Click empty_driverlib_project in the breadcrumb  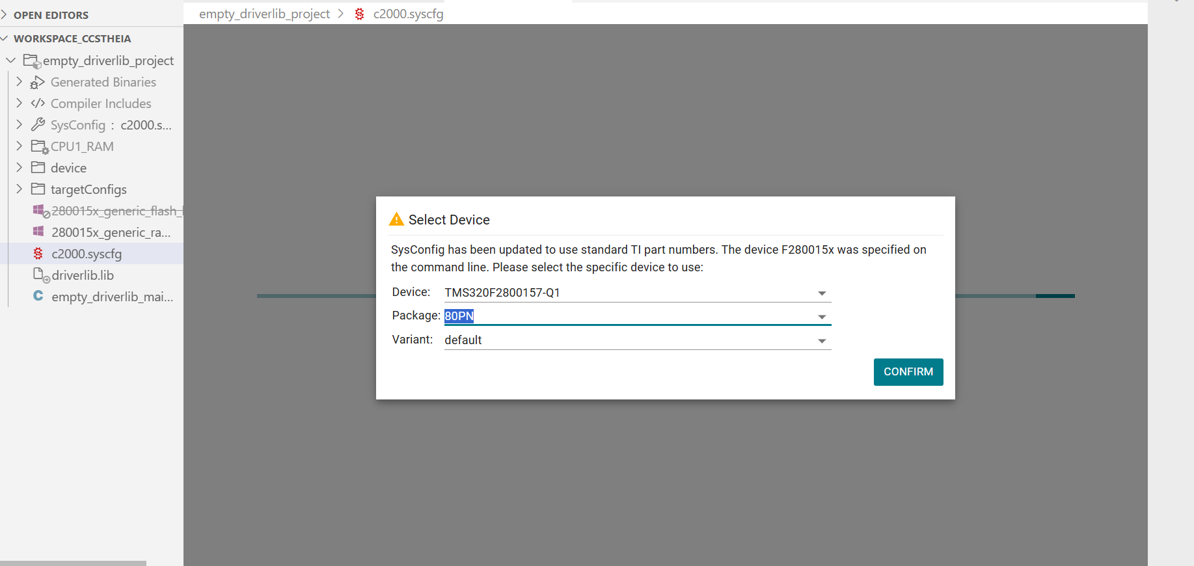point(264,14)
